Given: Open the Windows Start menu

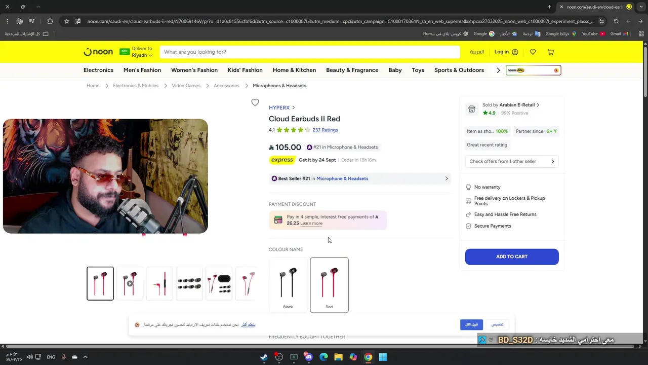Looking at the screenshot, I should 383,357.
